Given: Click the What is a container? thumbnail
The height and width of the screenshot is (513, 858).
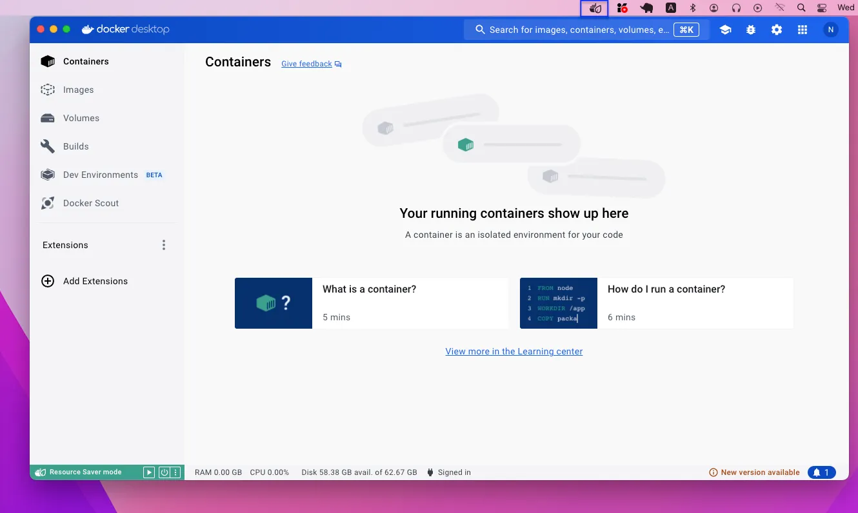Looking at the screenshot, I should 274,303.
